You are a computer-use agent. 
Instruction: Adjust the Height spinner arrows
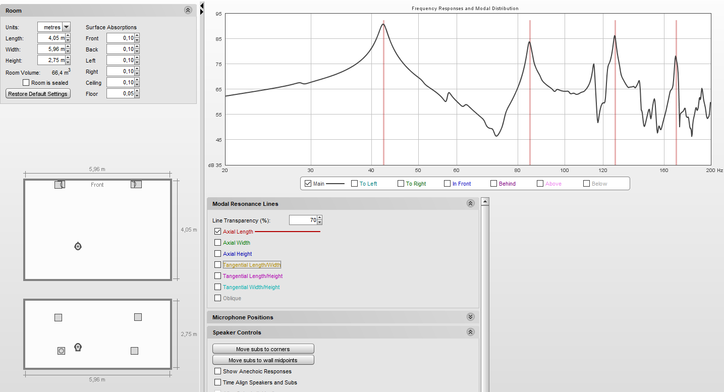click(x=68, y=61)
